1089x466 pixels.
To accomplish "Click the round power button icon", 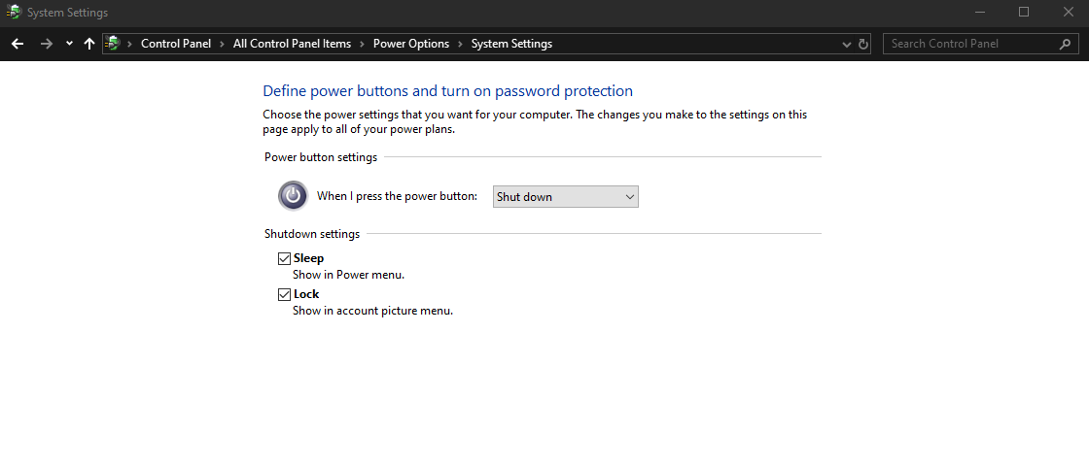I will click(293, 196).
